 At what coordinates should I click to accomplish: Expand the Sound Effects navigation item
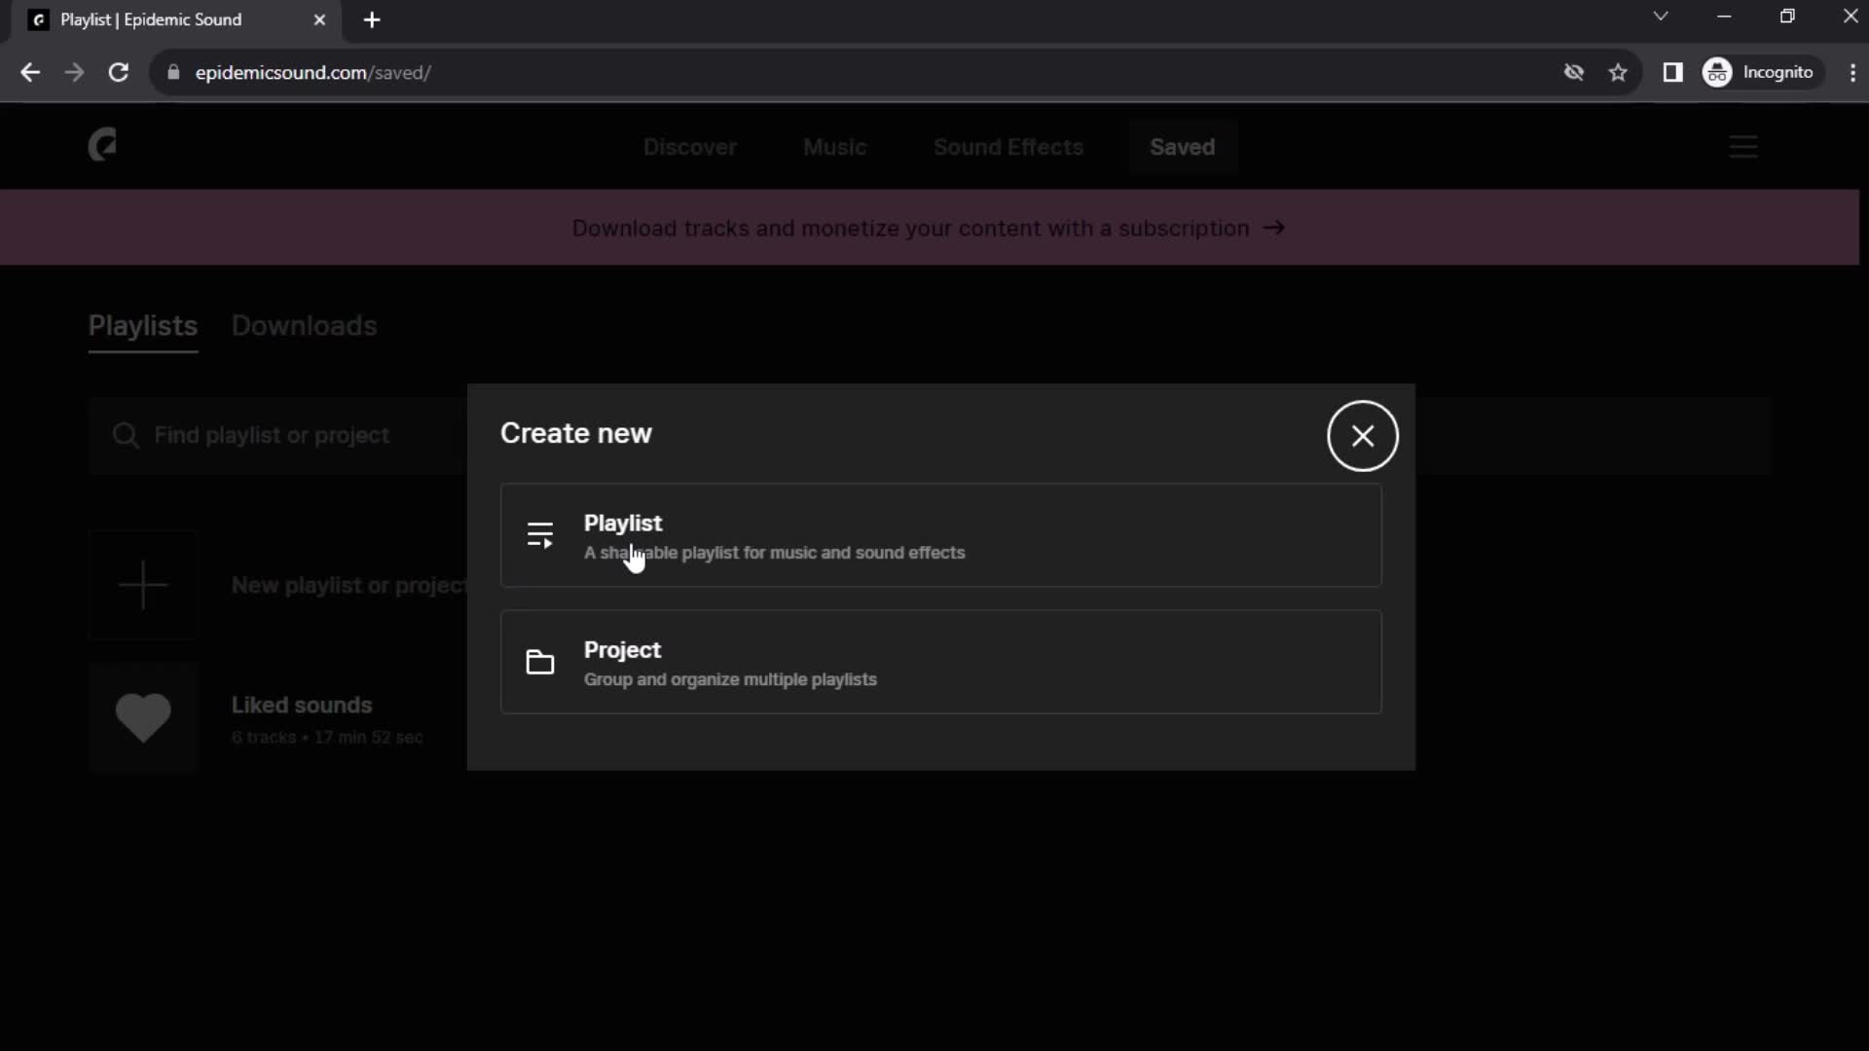tap(1008, 146)
